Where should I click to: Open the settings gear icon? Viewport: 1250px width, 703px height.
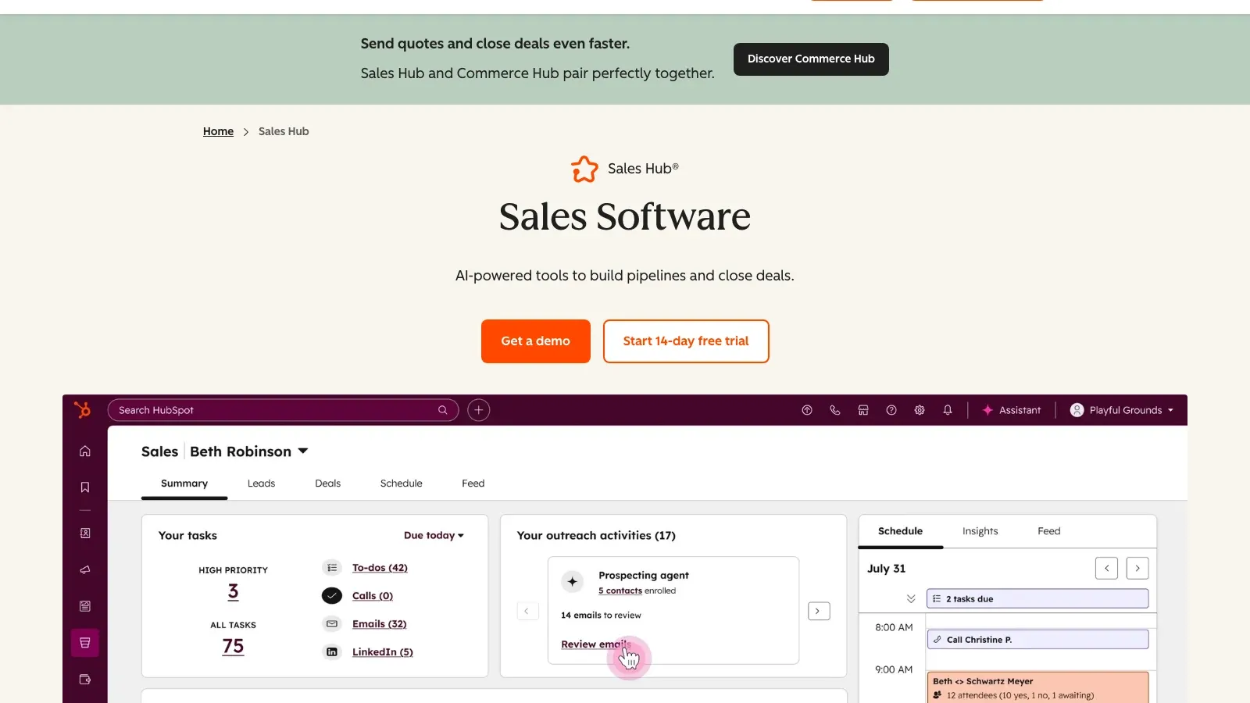coord(920,410)
